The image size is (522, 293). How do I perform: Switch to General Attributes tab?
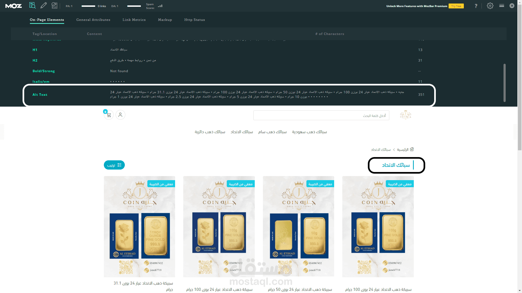point(93,20)
